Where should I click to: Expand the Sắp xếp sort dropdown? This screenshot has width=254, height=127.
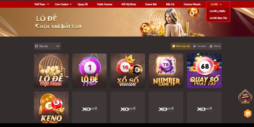point(47,46)
